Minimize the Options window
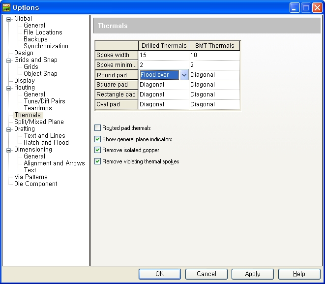The height and width of the screenshot is (284, 325). 295,8
